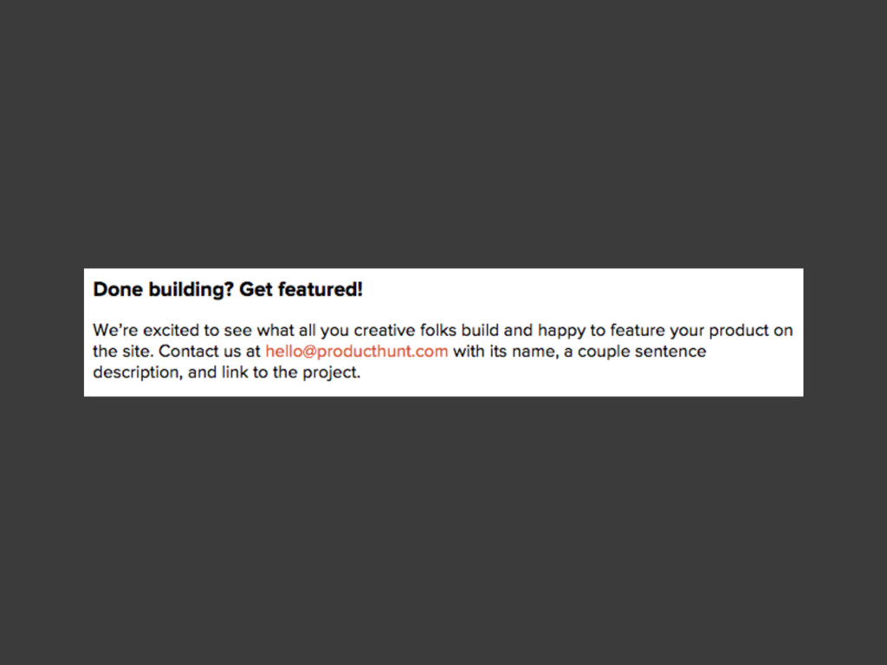Click the words "Contact us at"
The width and height of the screenshot is (887, 665).
point(210,352)
